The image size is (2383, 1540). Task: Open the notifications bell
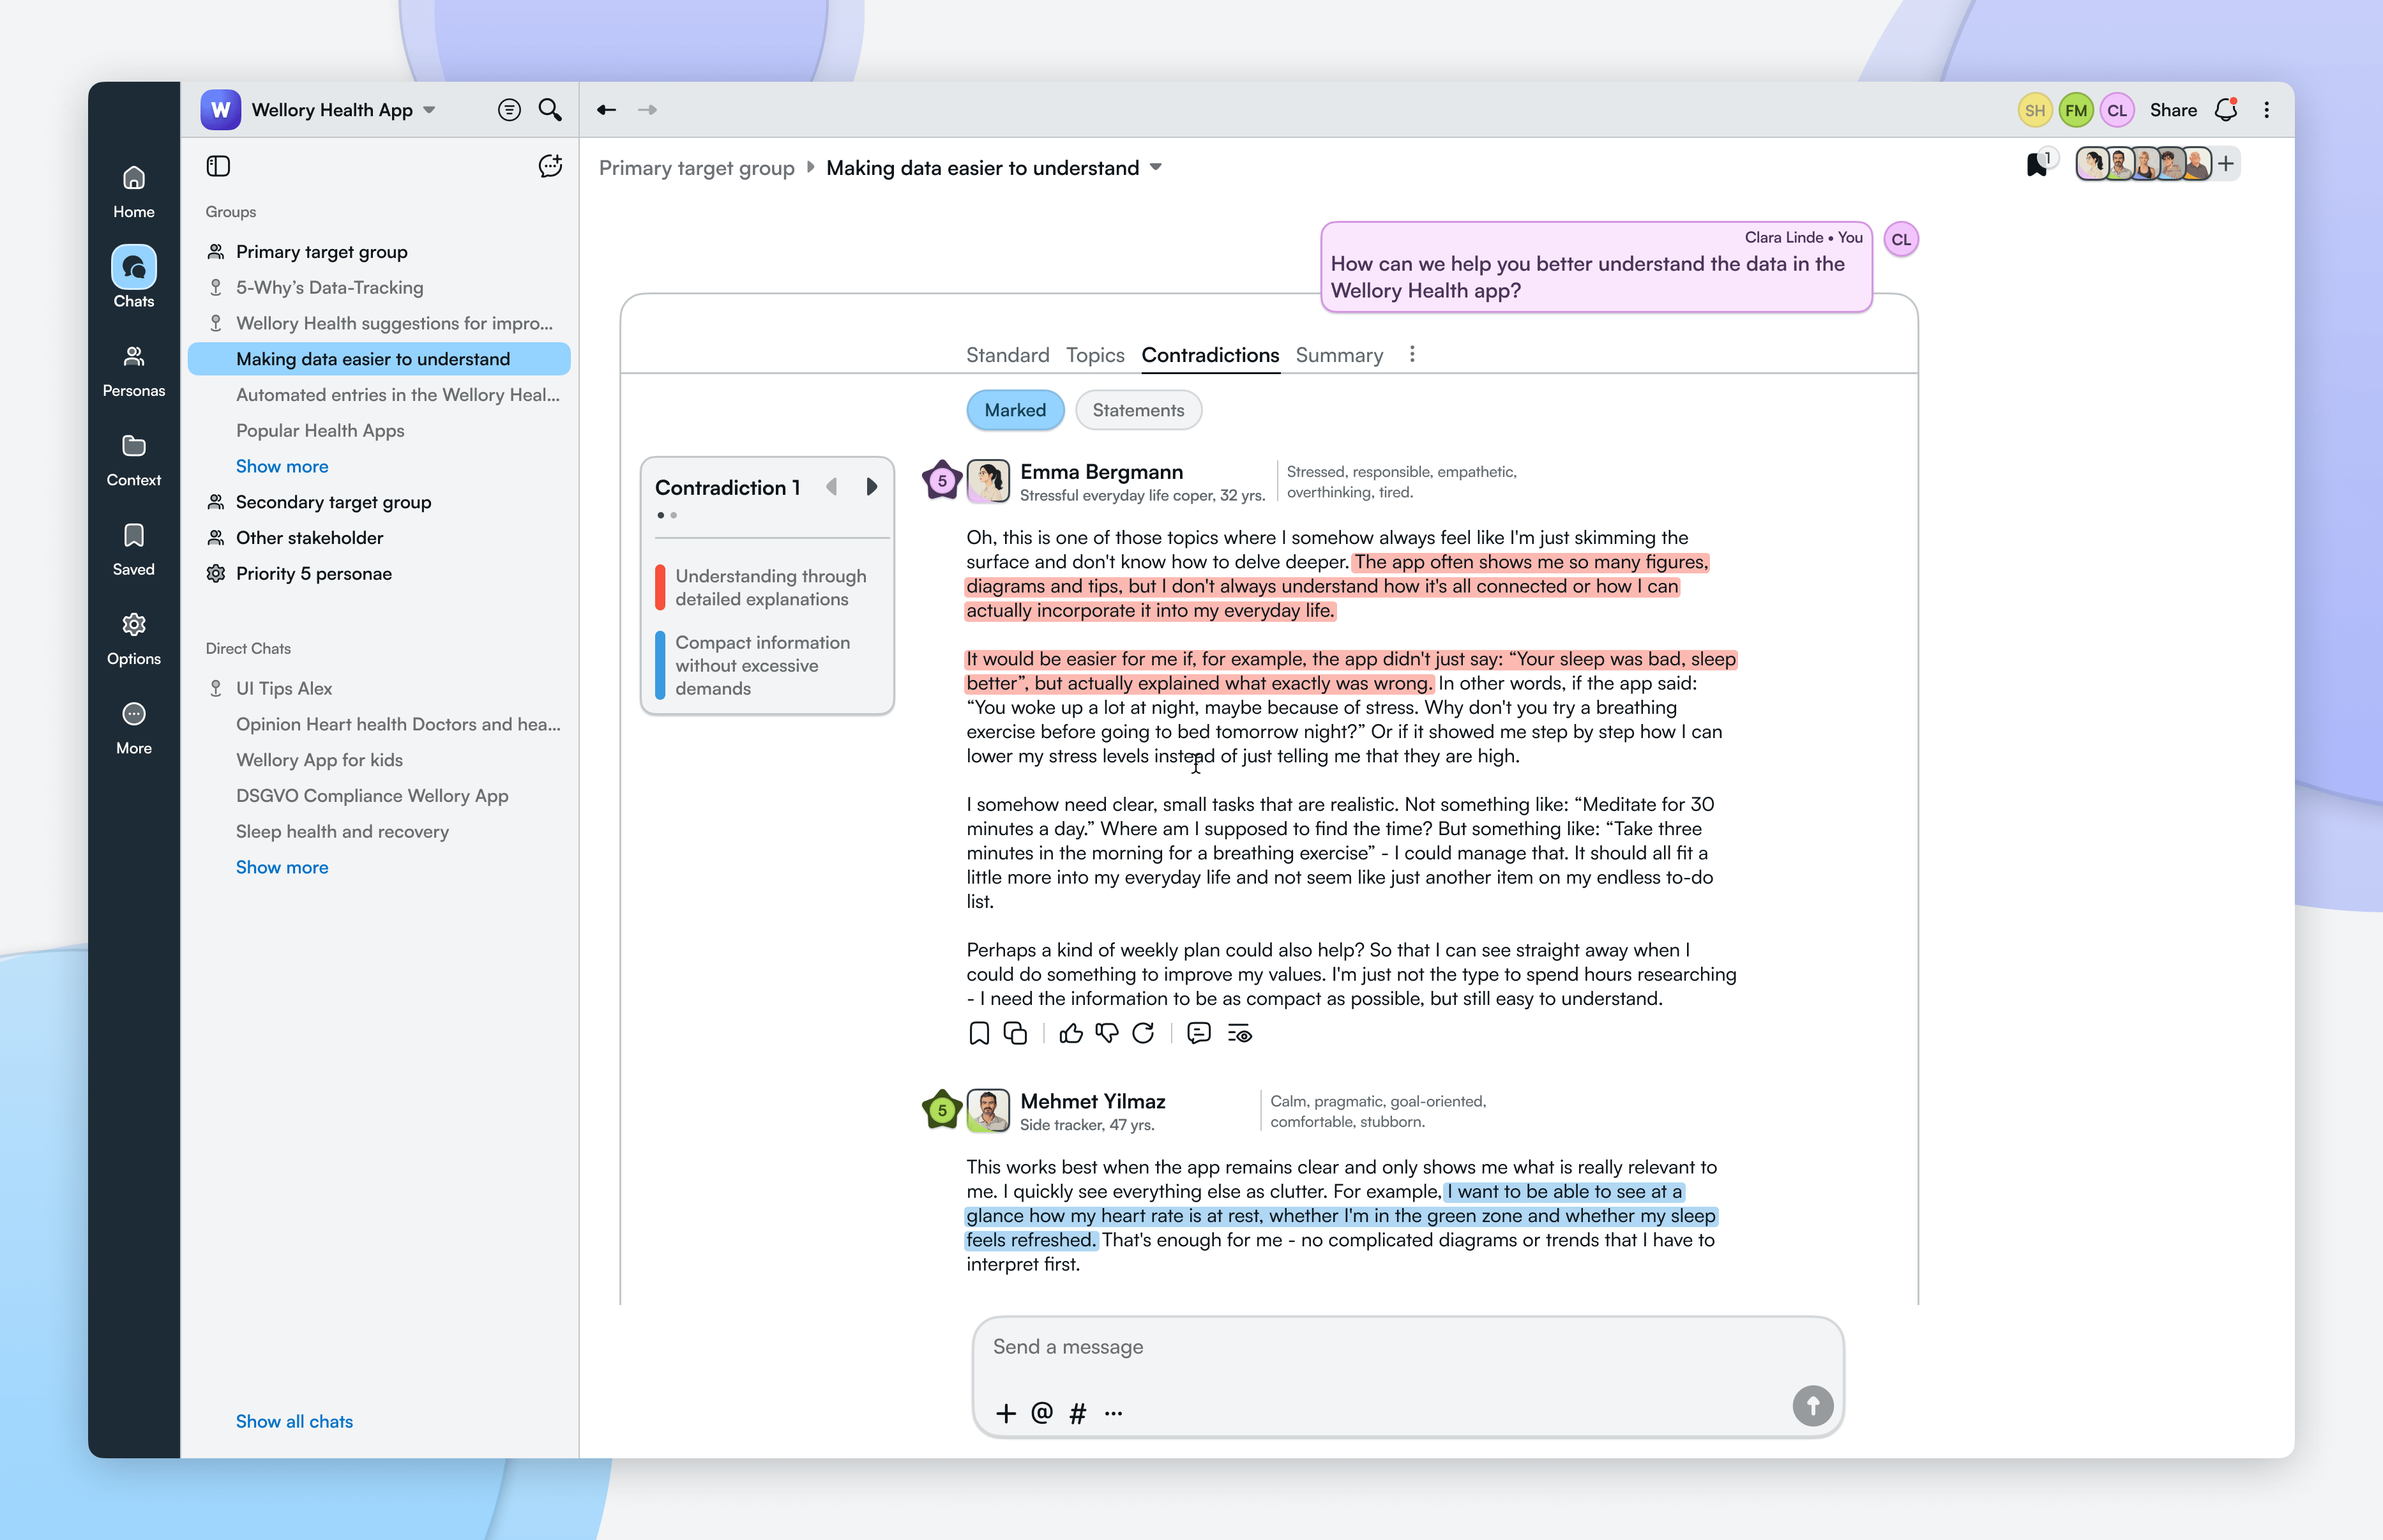[2226, 110]
